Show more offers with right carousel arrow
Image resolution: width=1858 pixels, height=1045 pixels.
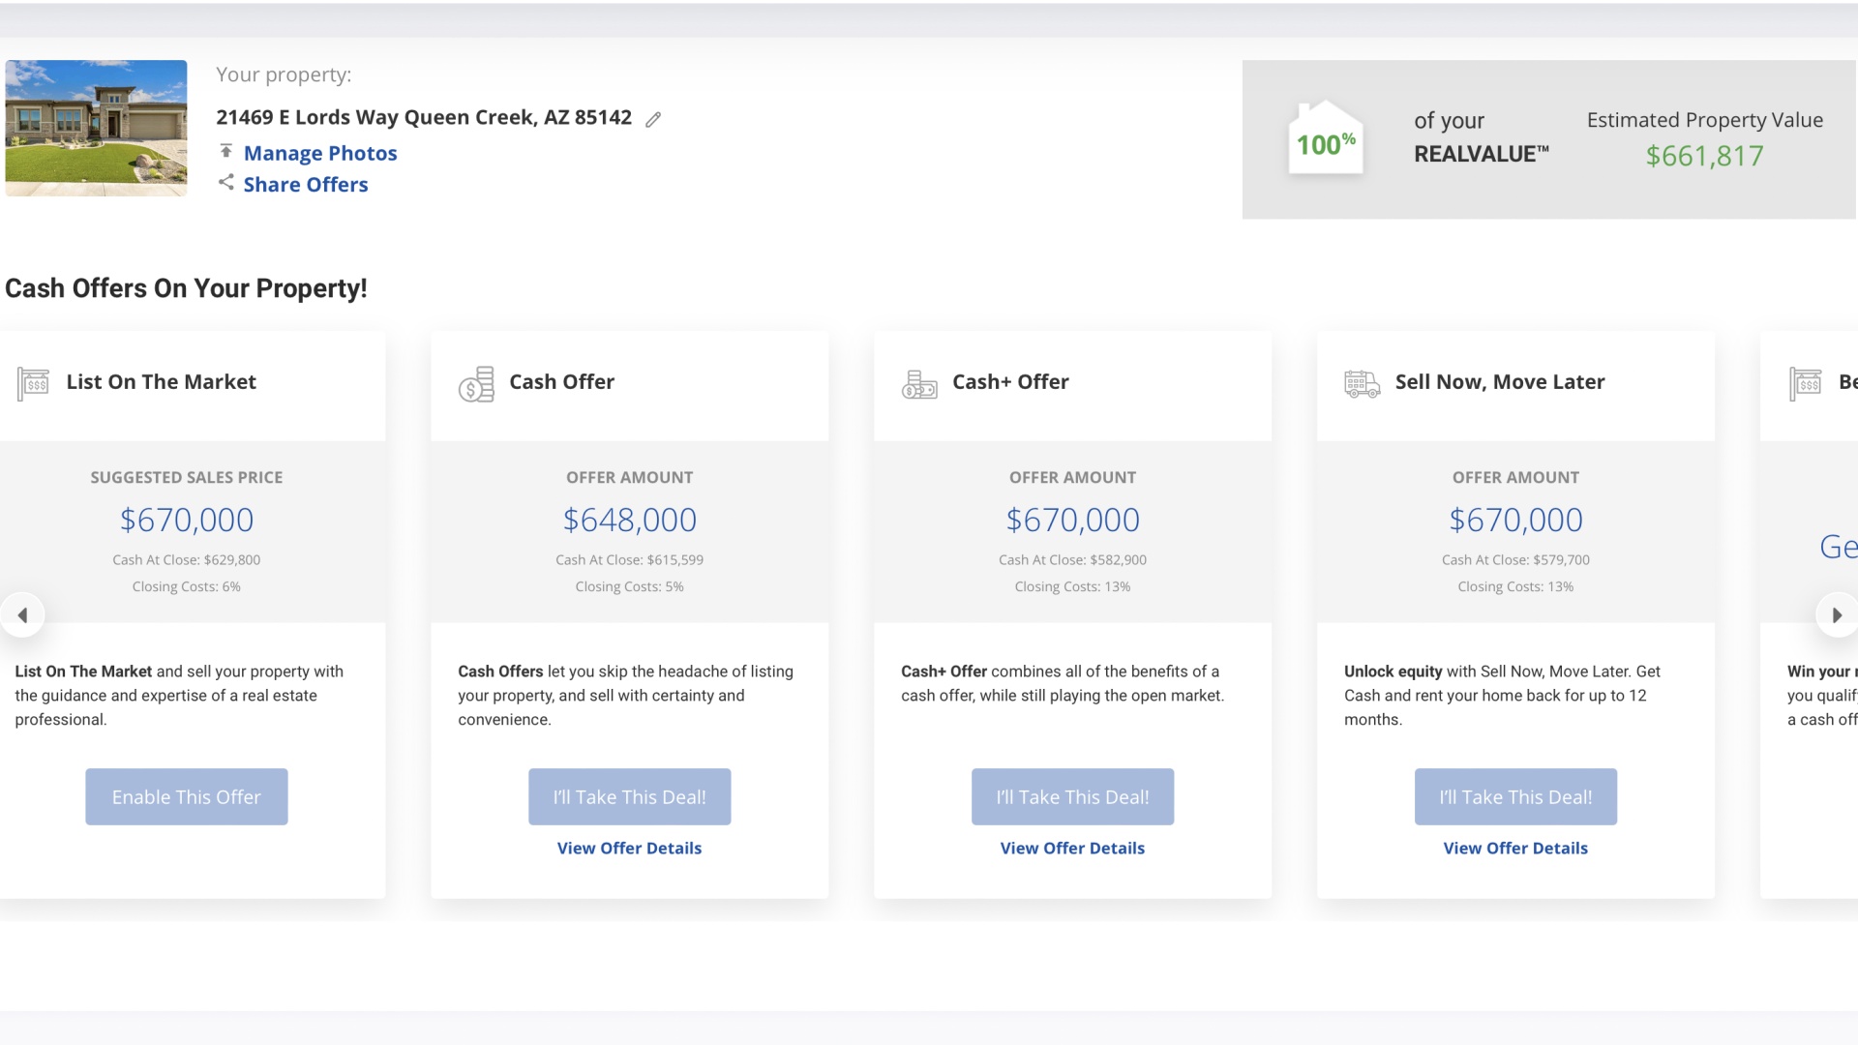pyautogui.click(x=1836, y=614)
